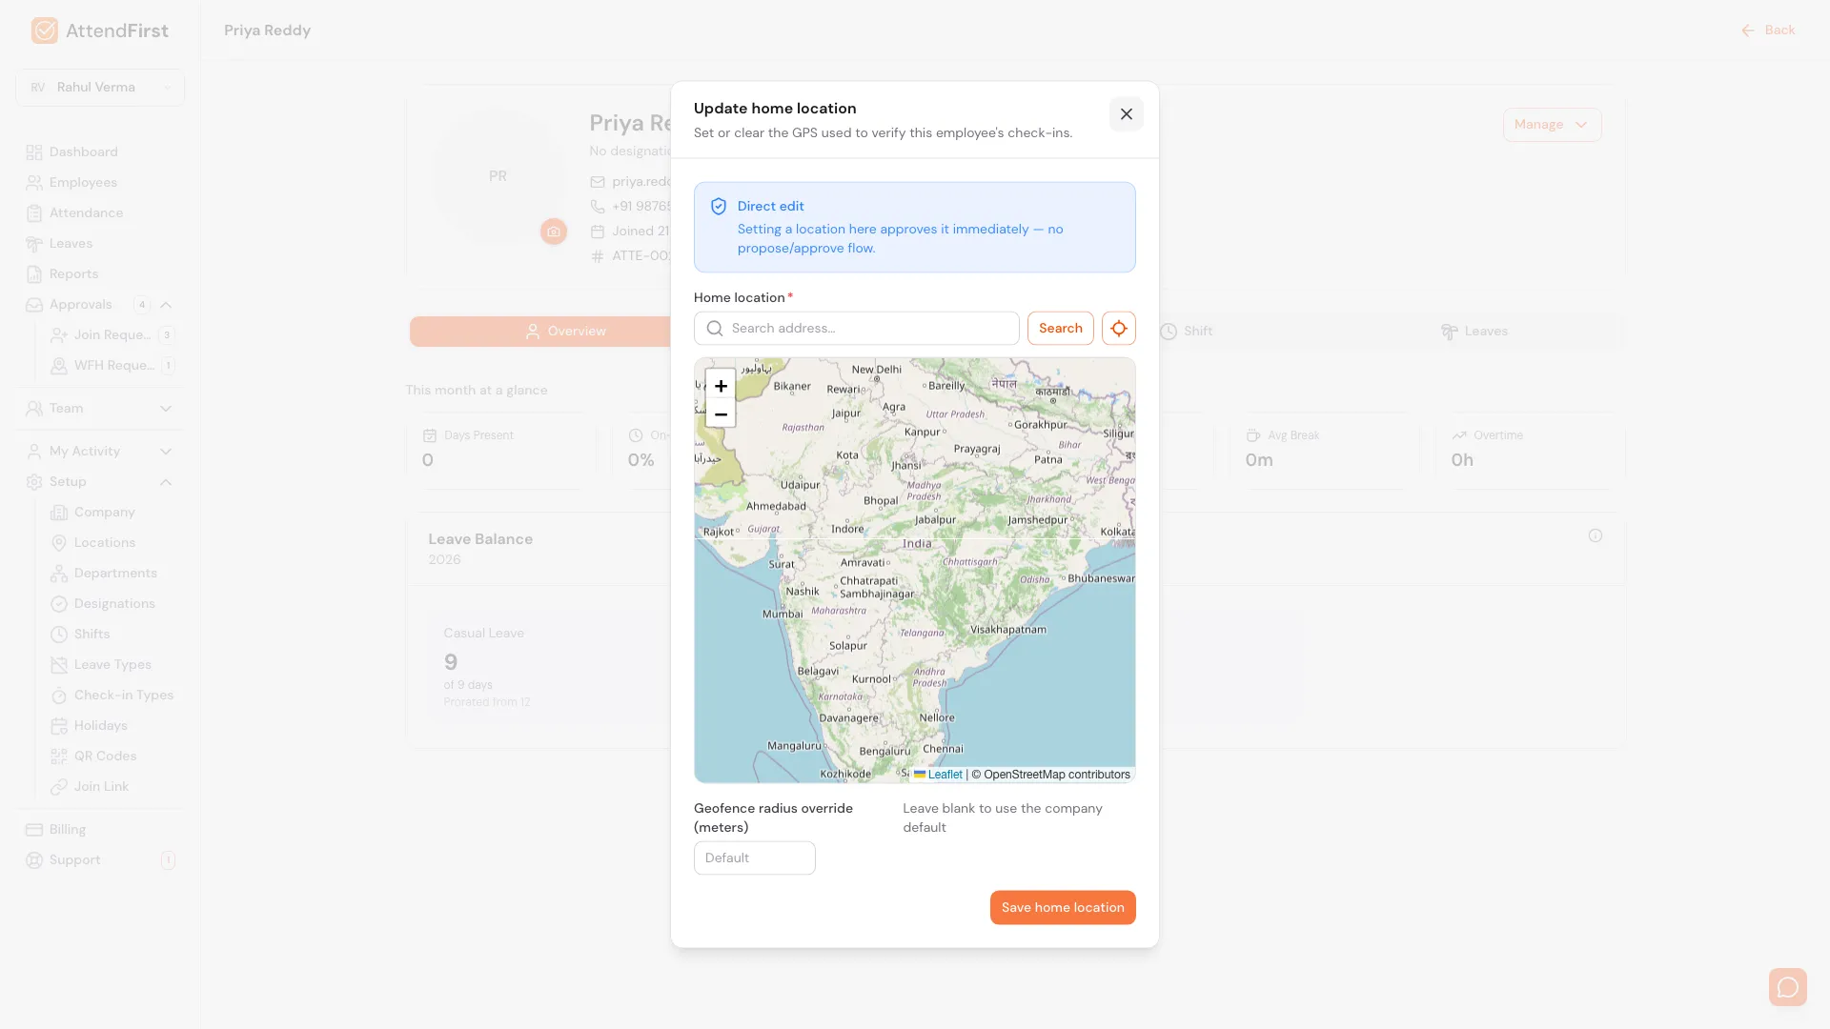
Task: Open Dashboard from the sidebar
Action: click(x=100, y=152)
